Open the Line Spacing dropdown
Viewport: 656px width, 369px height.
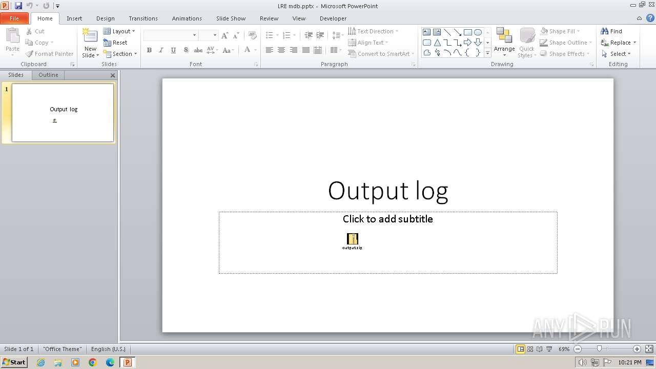click(x=338, y=35)
